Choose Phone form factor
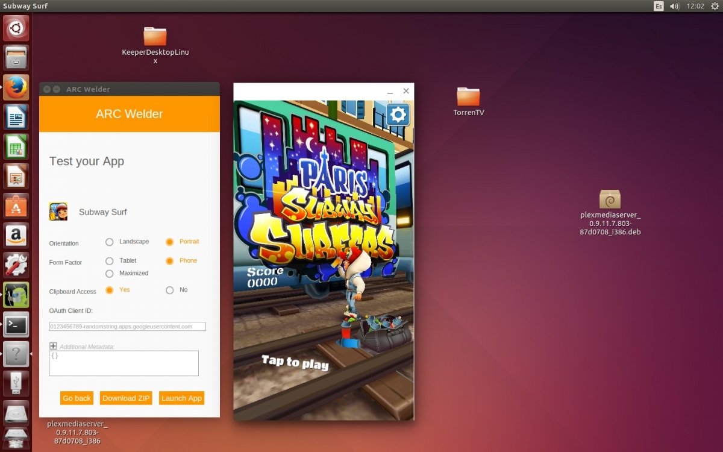Image resolution: width=723 pixels, height=452 pixels. tap(169, 261)
